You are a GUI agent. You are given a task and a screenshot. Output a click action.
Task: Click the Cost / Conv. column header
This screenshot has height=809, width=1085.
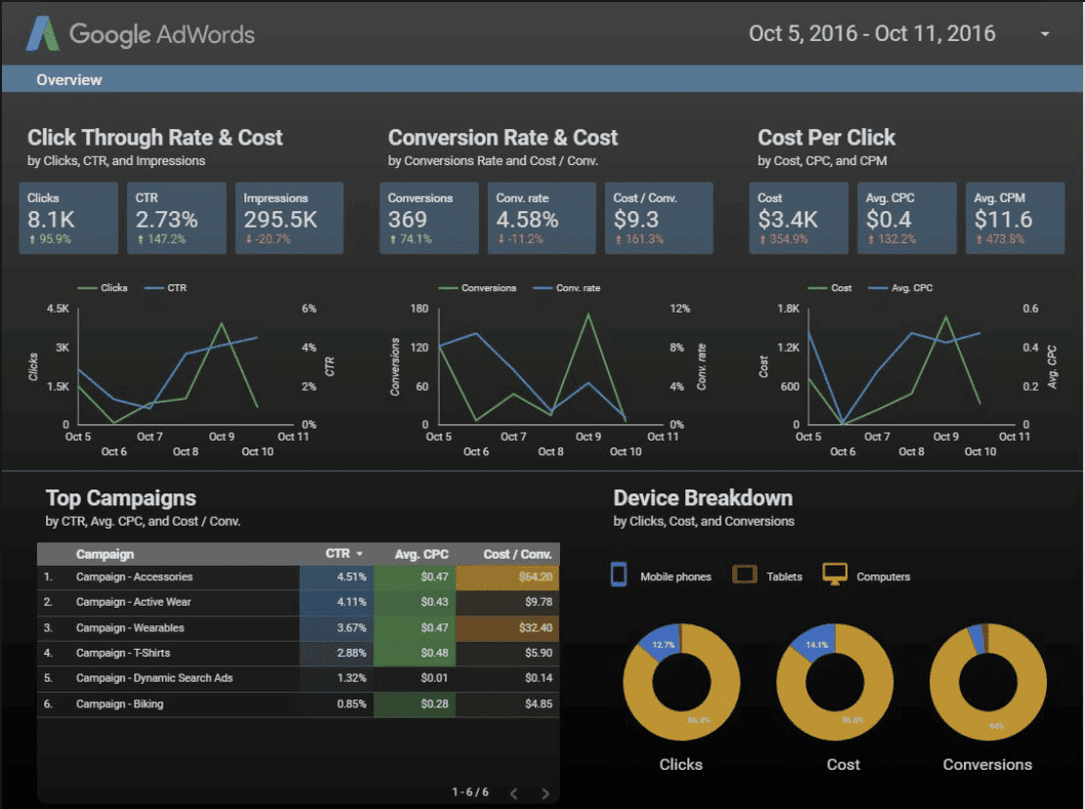(x=517, y=554)
